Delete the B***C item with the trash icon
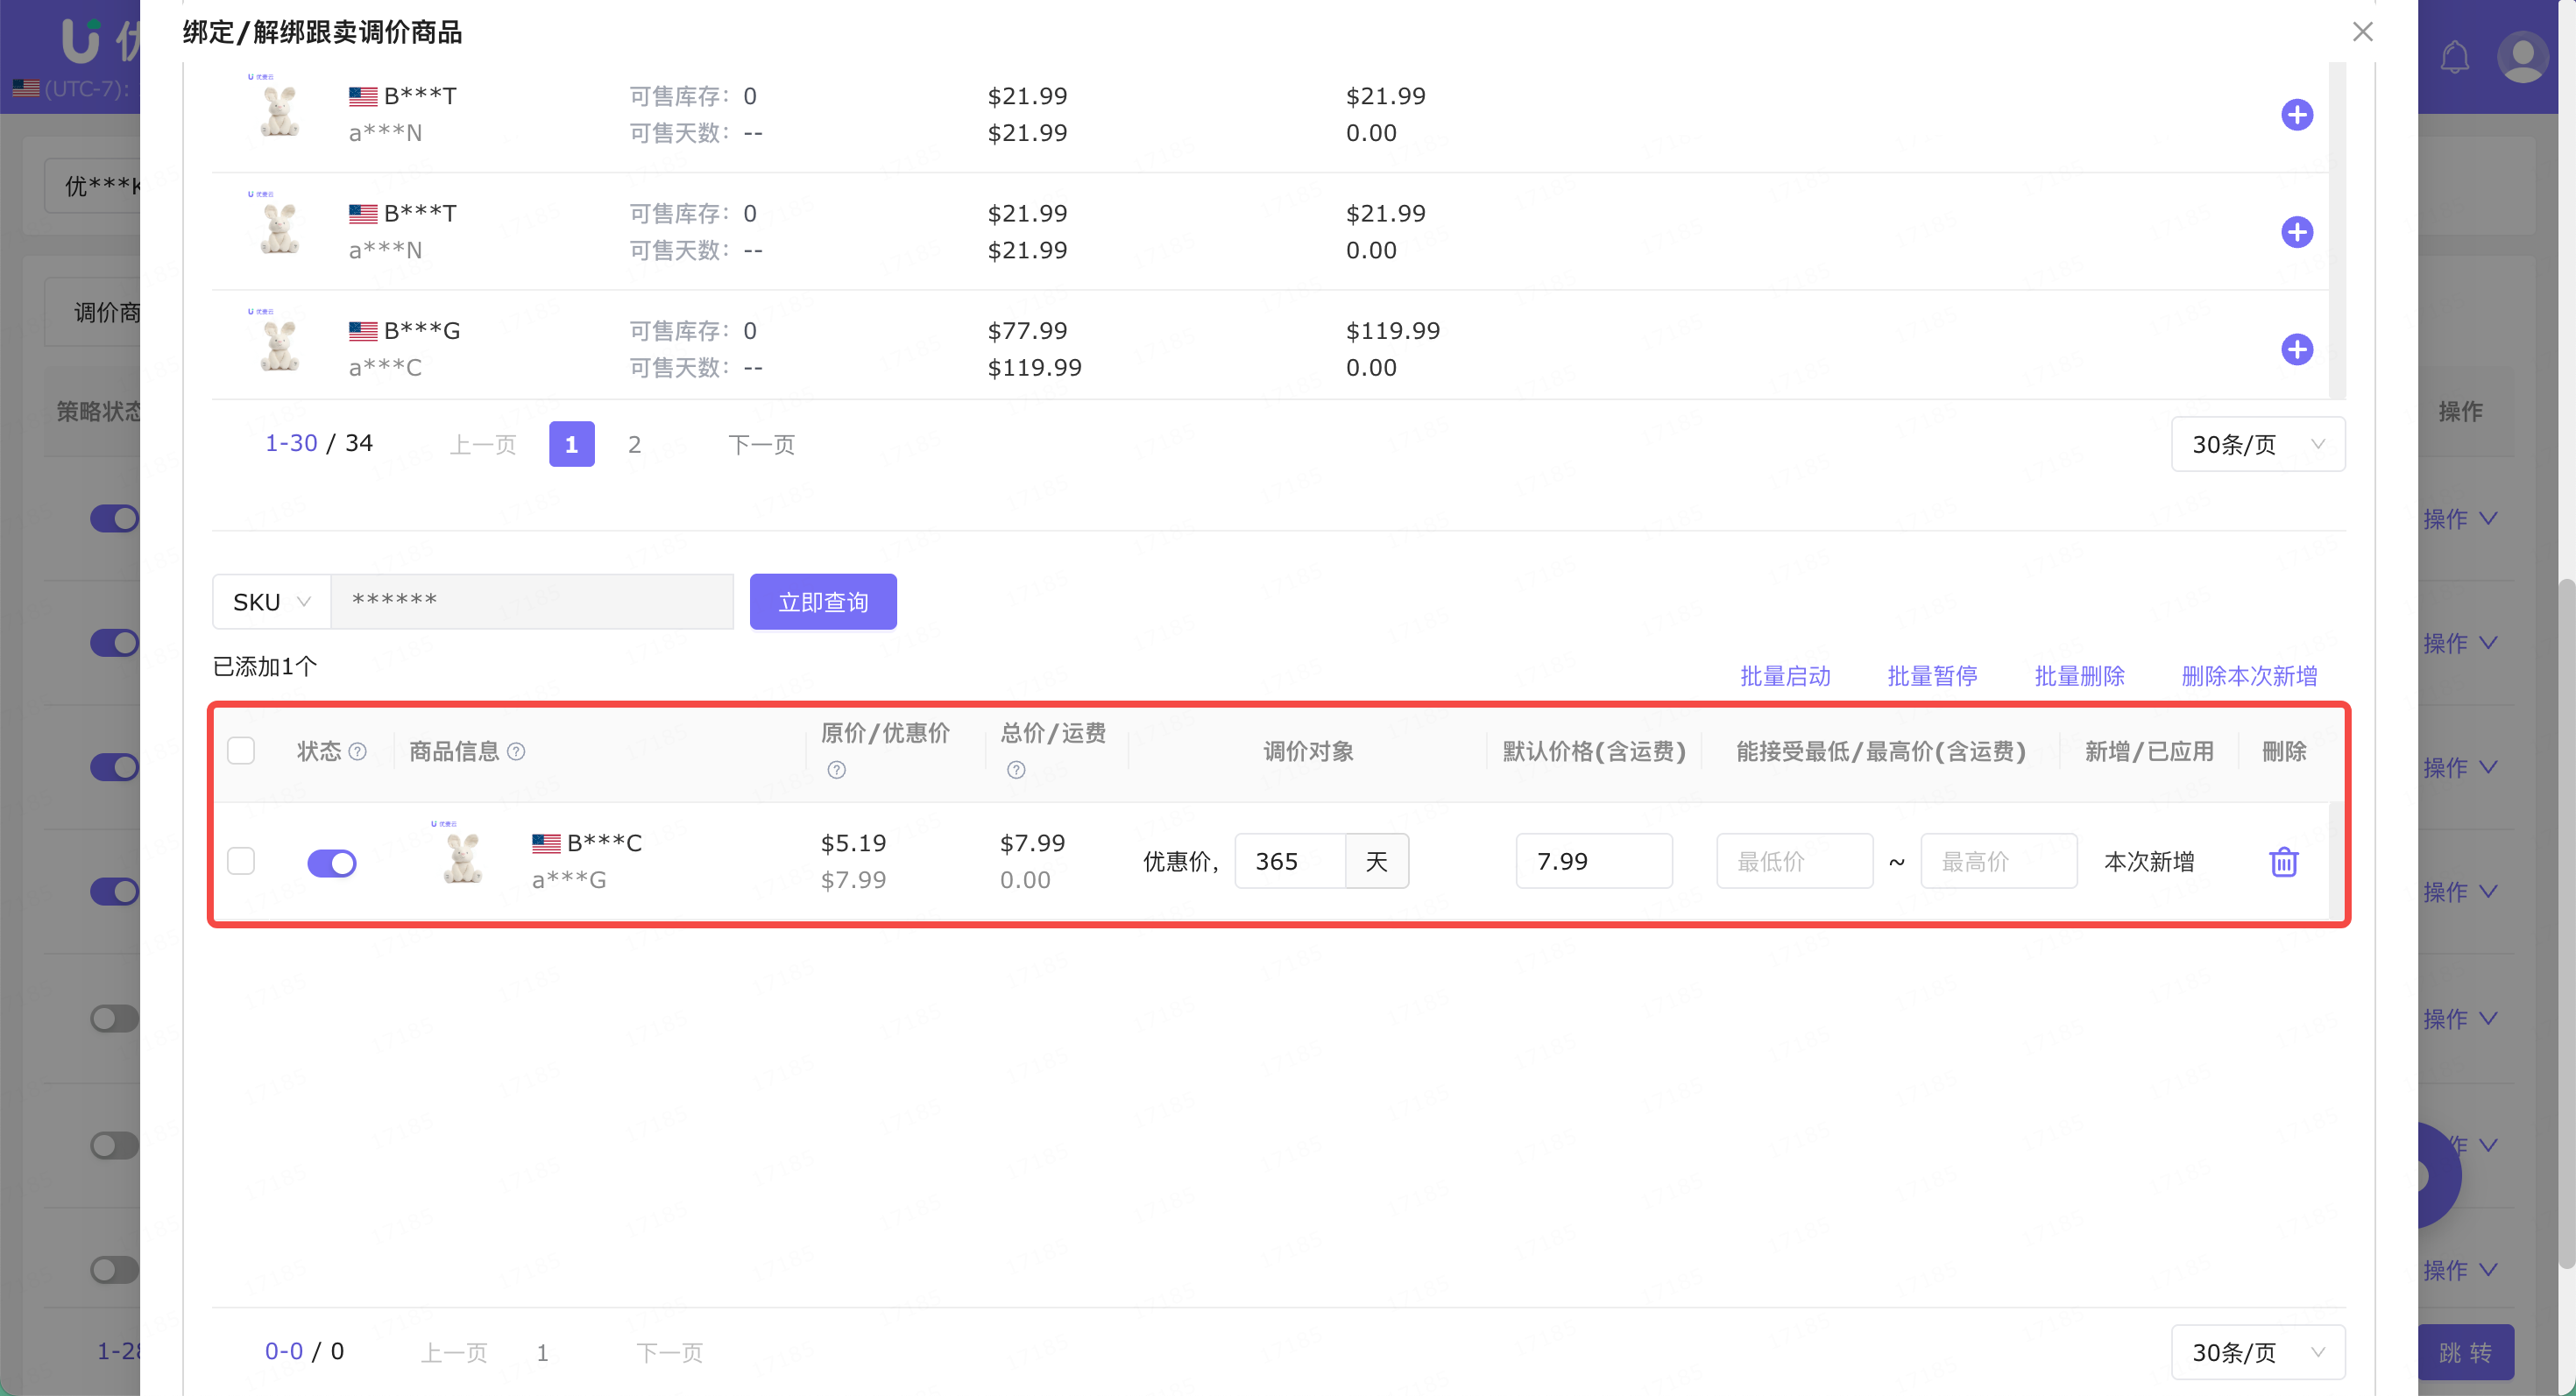2576x1396 pixels. point(2283,862)
